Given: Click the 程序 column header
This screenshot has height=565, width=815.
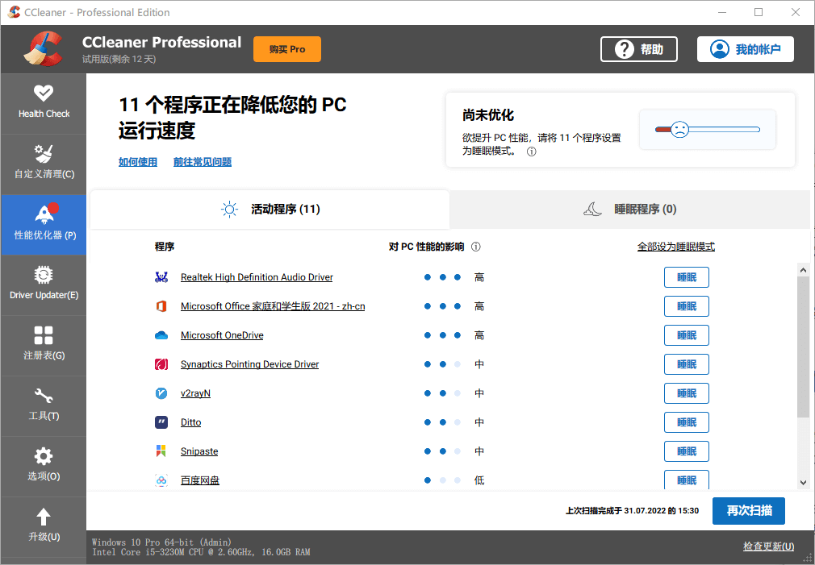Looking at the screenshot, I should pos(165,247).
